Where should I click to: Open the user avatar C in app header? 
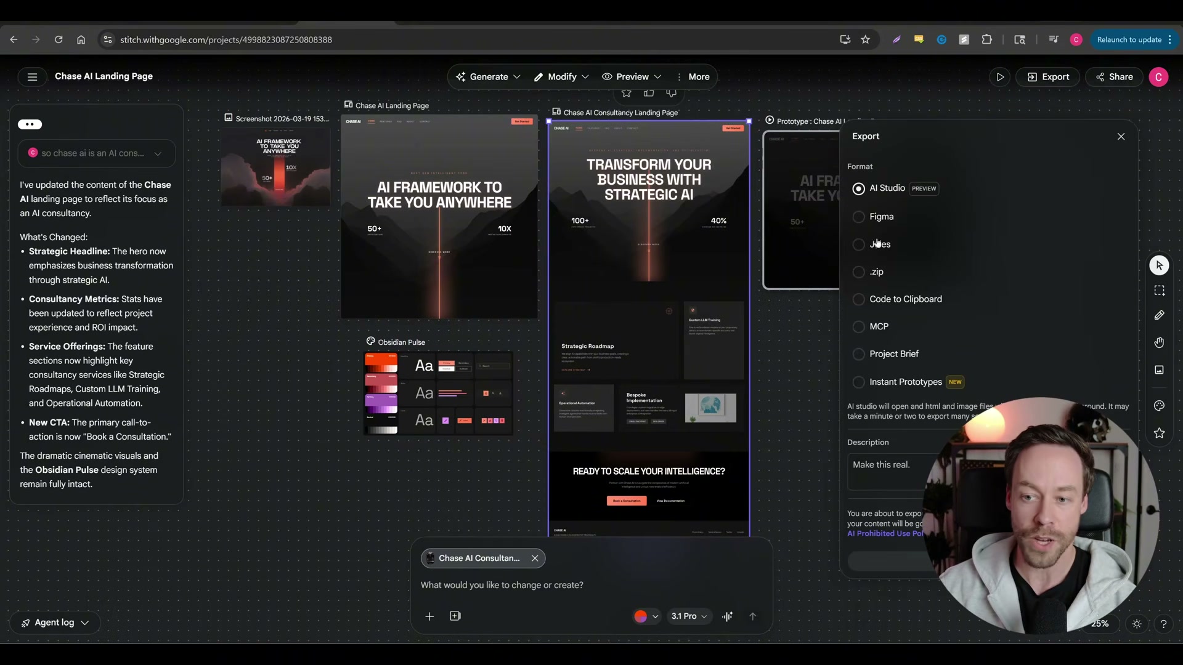1158,77
